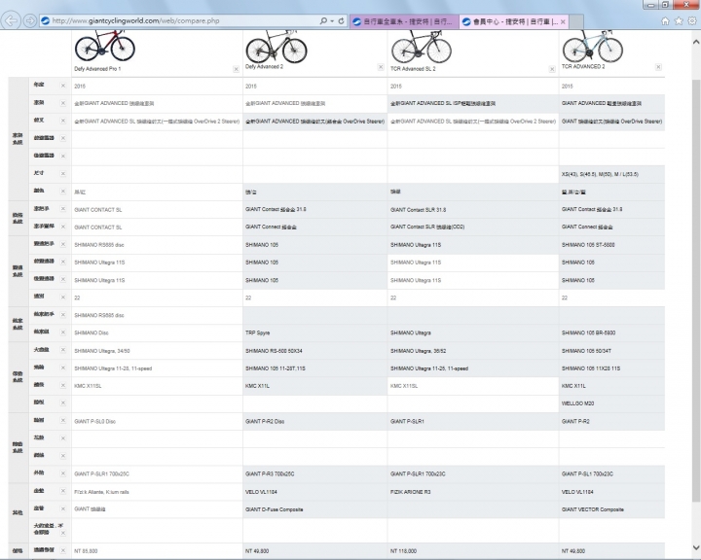Remove the 前叉 fork row

(x=63, y=121)
